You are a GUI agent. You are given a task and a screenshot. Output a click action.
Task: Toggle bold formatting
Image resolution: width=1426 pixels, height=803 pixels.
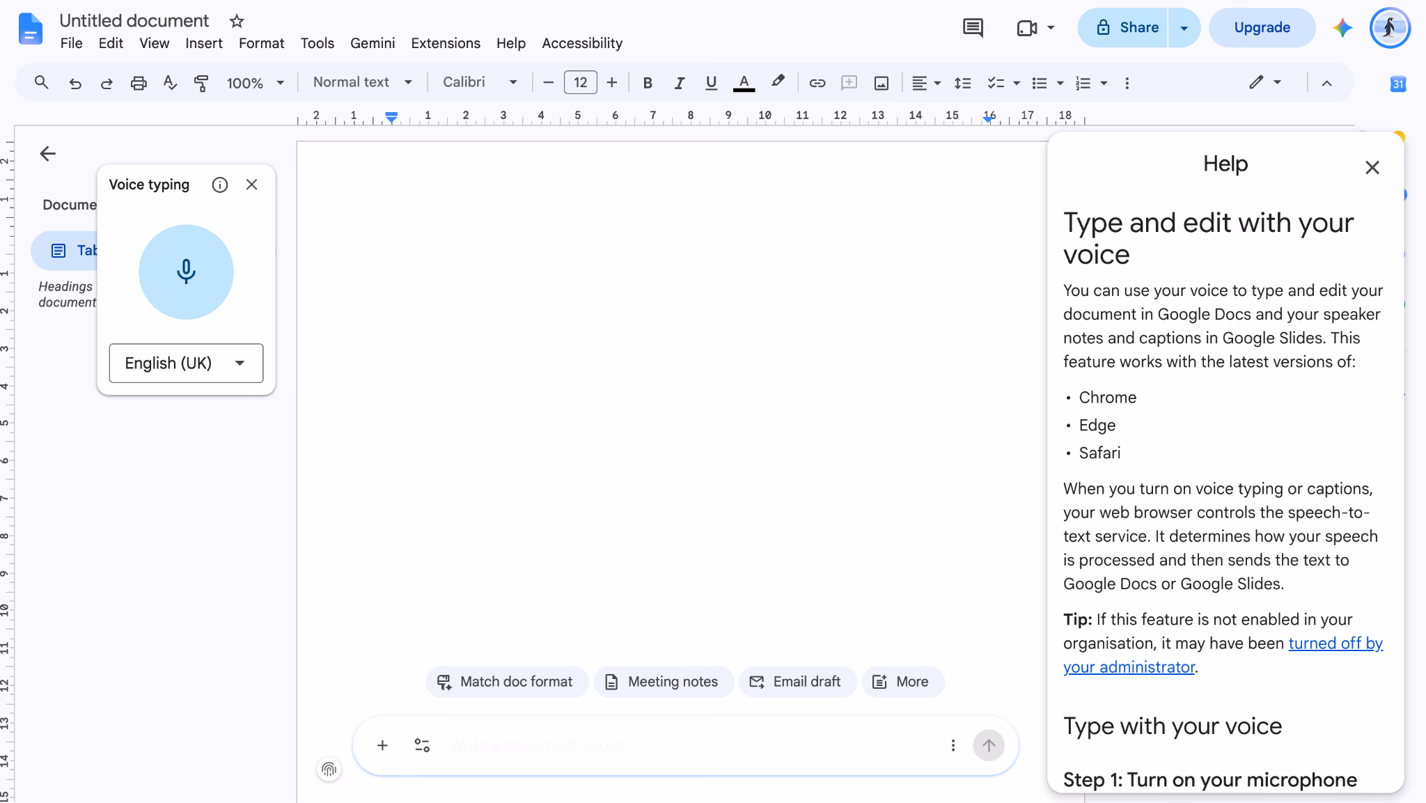click(x=648, y=83)
